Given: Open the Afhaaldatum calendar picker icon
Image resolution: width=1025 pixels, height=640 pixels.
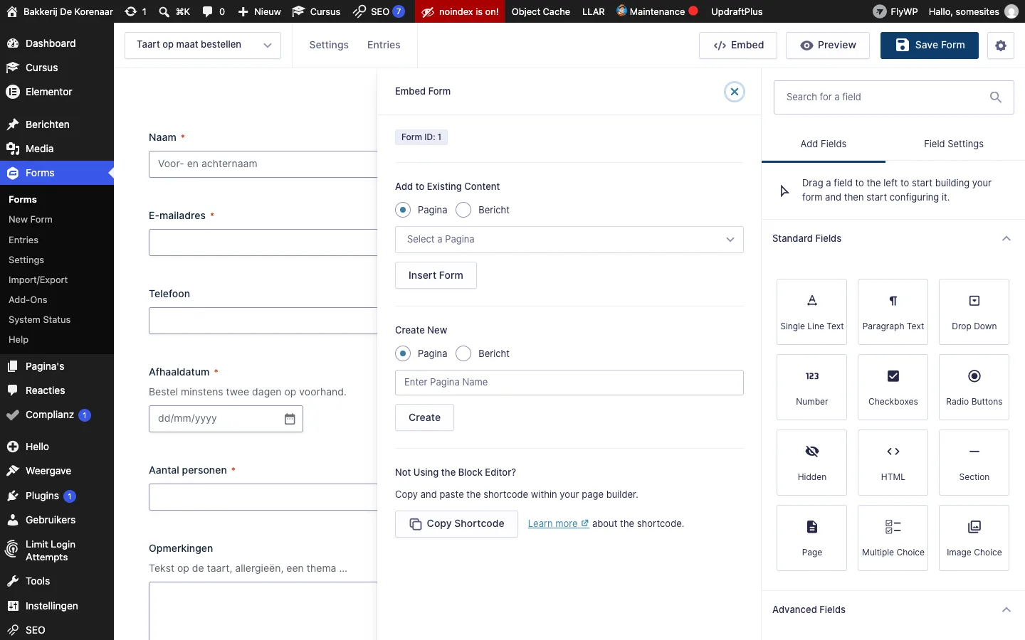Looking at the screenshot, I should 290,419.
